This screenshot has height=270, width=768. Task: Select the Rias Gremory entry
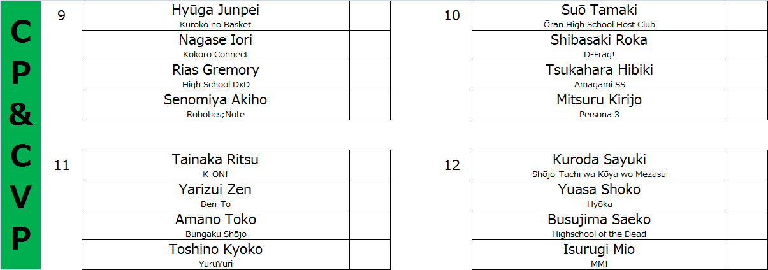[x=215, y=75]
